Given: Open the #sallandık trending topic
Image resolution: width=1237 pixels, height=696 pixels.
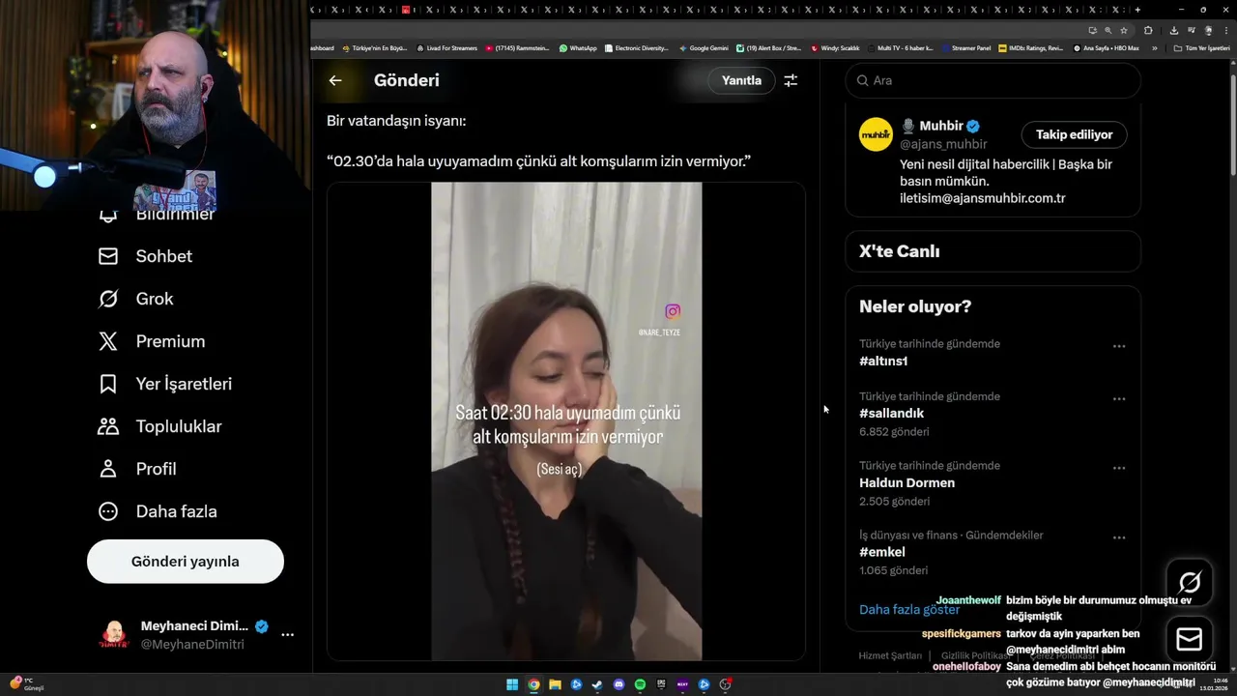Looking at the screenshot, I should pos(892,413).
